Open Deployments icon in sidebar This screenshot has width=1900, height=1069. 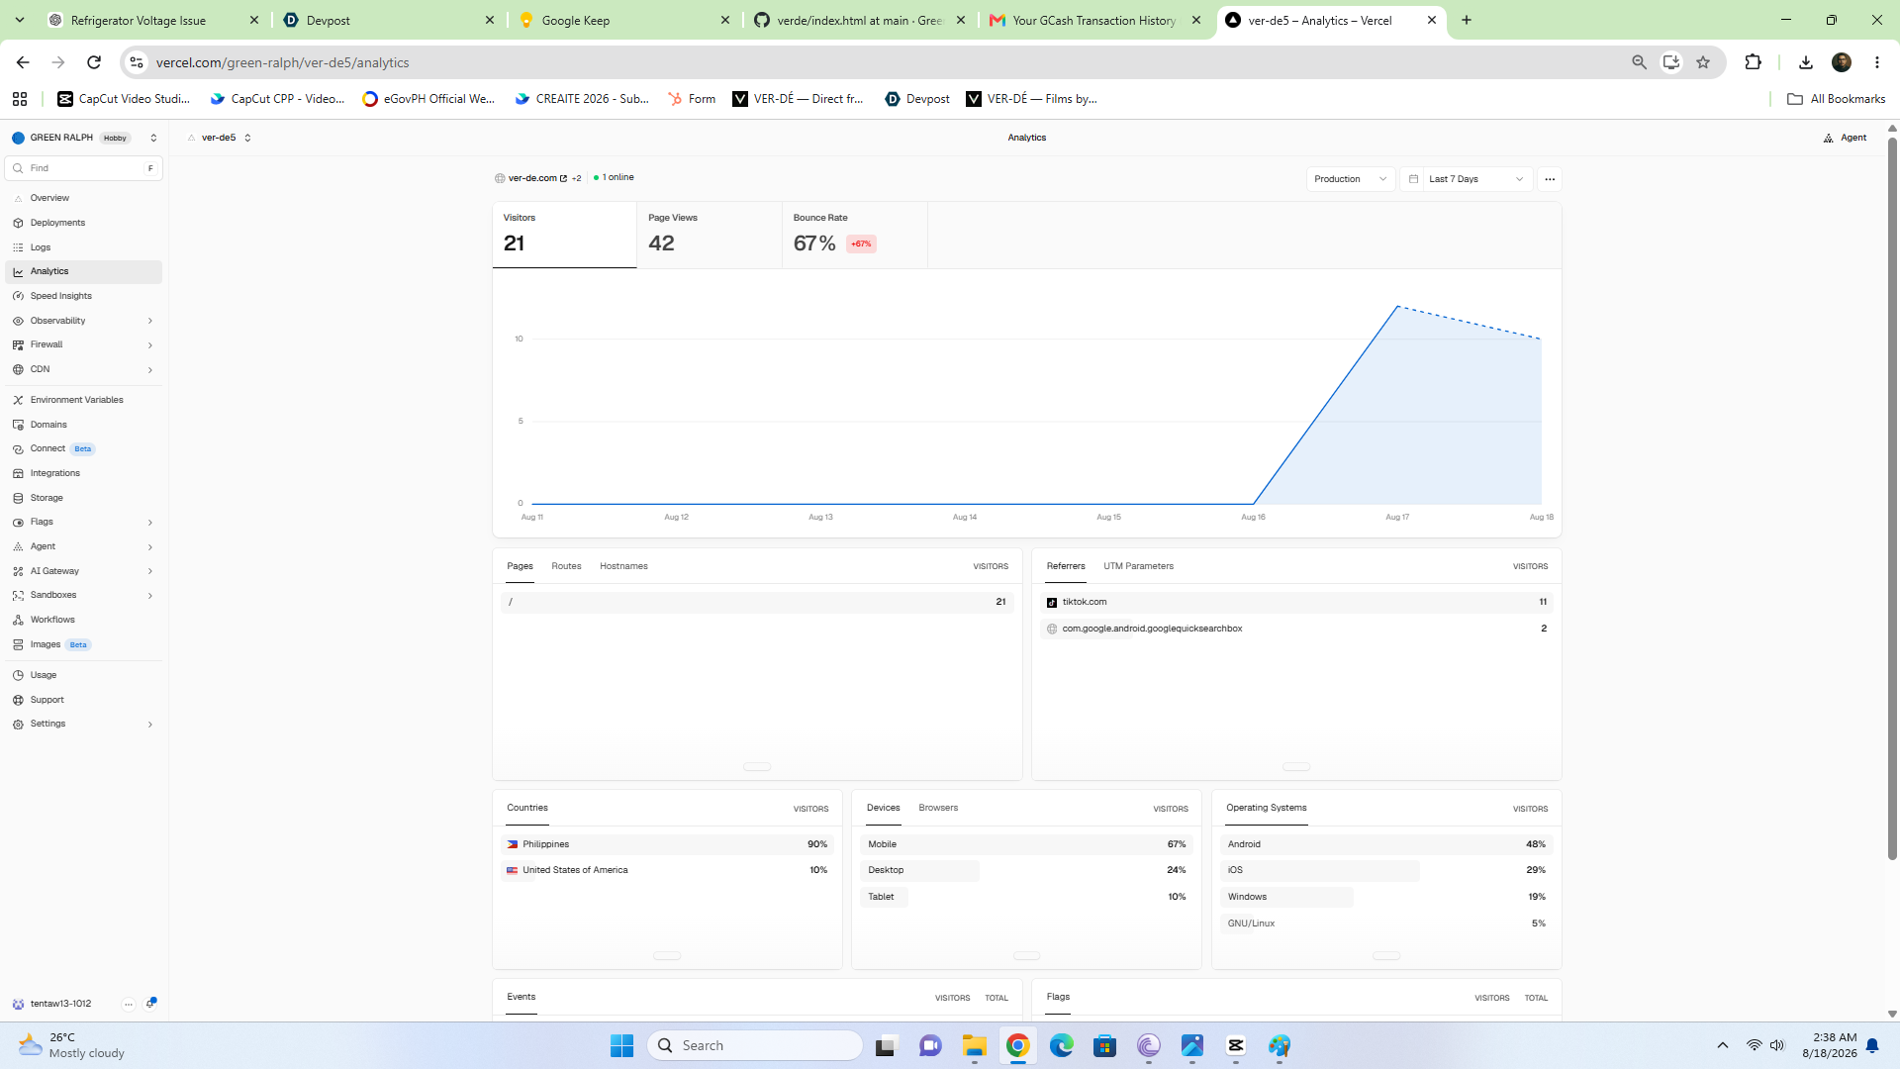click(18, 223)
